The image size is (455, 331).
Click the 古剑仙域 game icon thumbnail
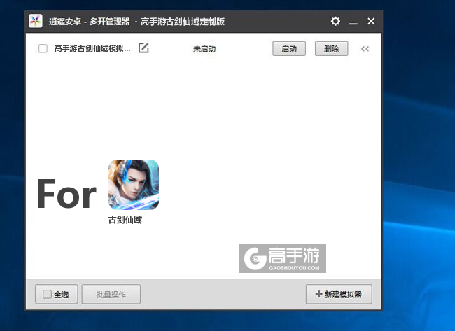[134, 185]
